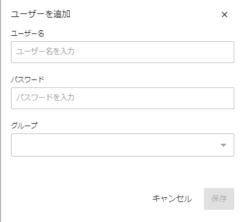244x222 pixels.
Task: Click the ユーザーを追加 dialog title
Action: 41,14
